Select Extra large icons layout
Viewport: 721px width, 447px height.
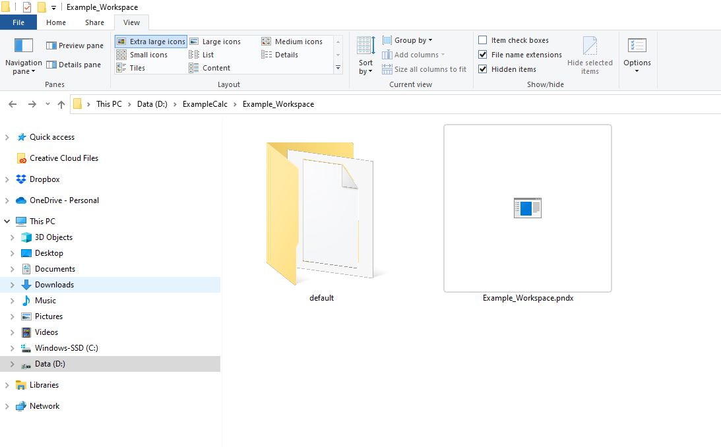click(151, 42)
